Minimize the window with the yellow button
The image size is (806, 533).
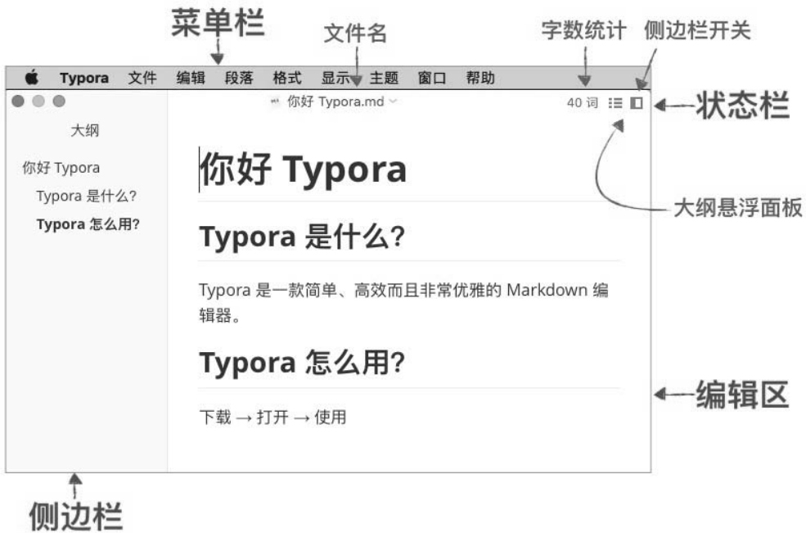38,101
